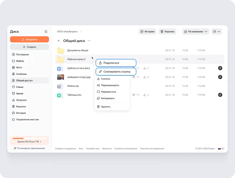This screenshot has height=178, width=235.
Task: Select Копировать from the context menu
Action: pos(112,98)
